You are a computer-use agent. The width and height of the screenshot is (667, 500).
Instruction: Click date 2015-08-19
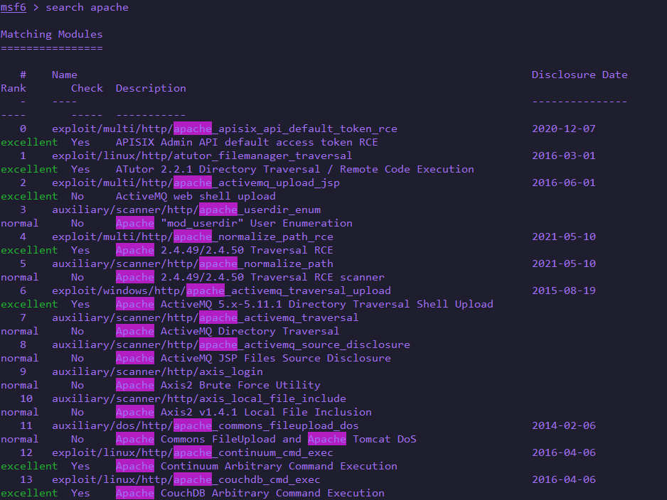coord(564,290)
